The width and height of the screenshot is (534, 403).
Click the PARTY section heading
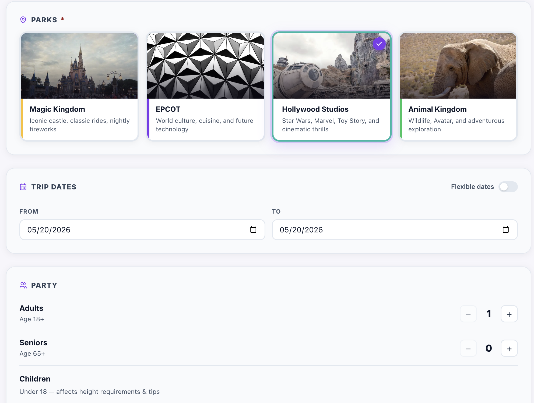click(x=44, y=285)
